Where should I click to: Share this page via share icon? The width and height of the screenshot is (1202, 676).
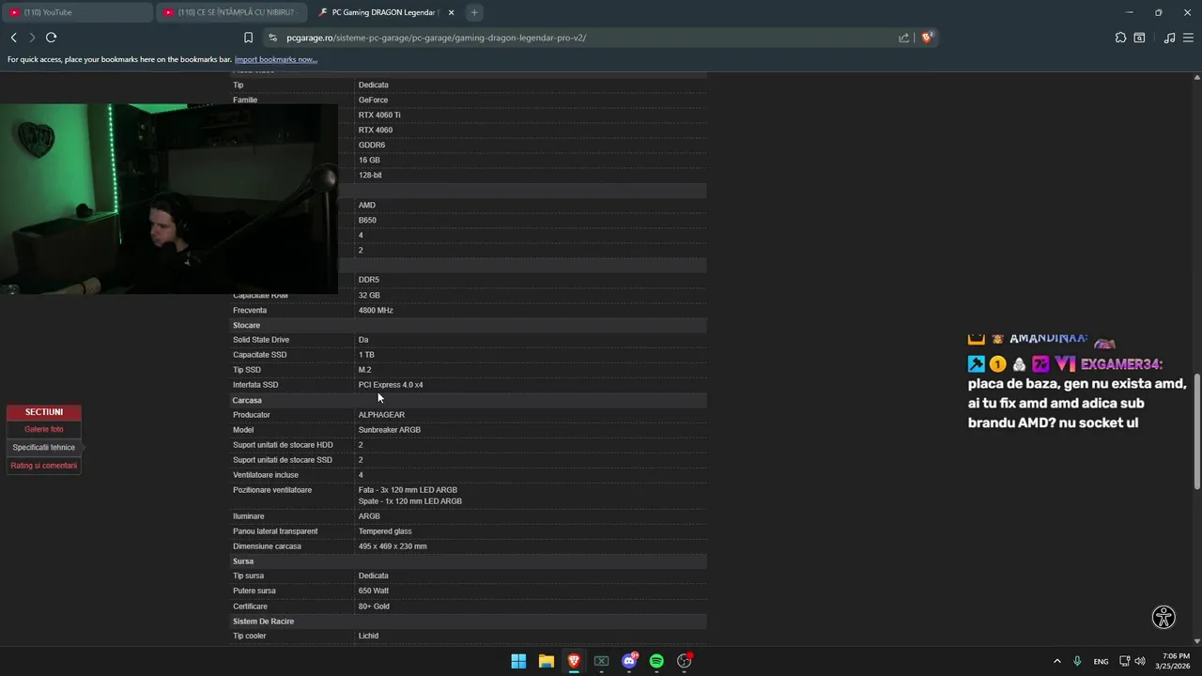903,38
